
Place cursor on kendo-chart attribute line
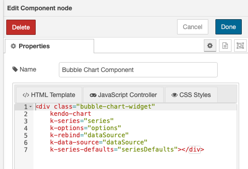(x=70, y=114)
